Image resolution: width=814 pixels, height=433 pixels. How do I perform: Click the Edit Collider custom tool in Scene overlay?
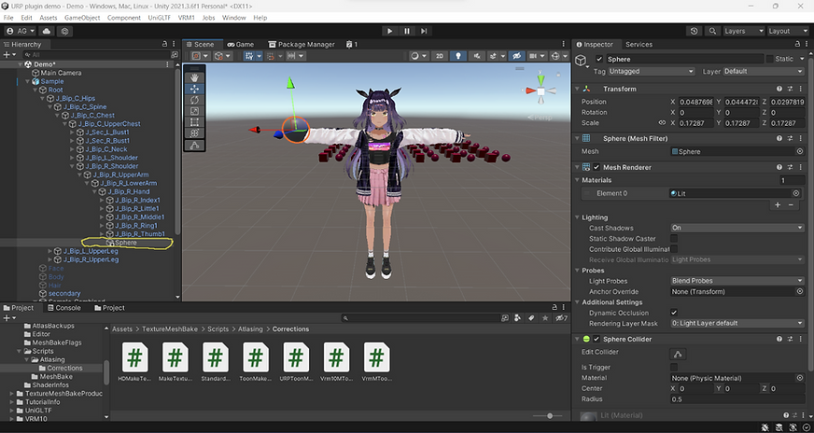(194, 146)
